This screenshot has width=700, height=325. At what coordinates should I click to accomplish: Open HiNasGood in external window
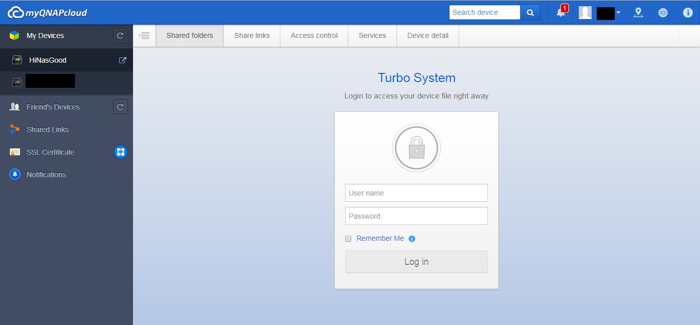pyautogui.click(x=123, y=60)
